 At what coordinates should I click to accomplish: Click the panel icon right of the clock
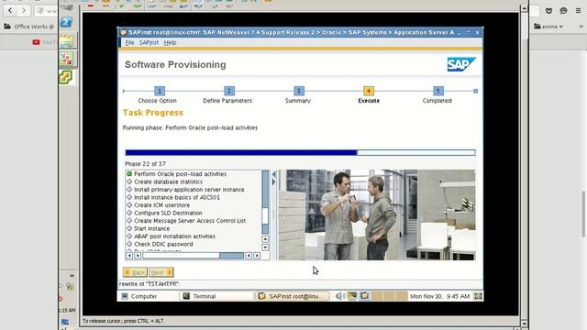(x=478, y=296)
